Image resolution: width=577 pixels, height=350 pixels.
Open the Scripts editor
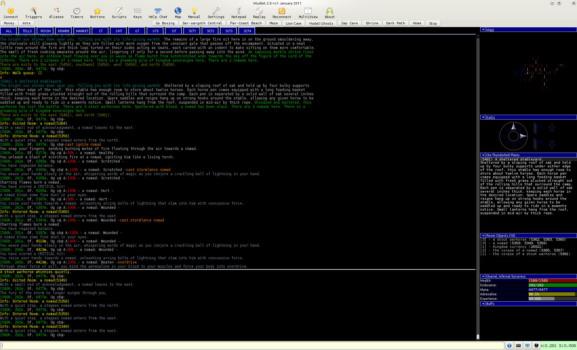119,13
